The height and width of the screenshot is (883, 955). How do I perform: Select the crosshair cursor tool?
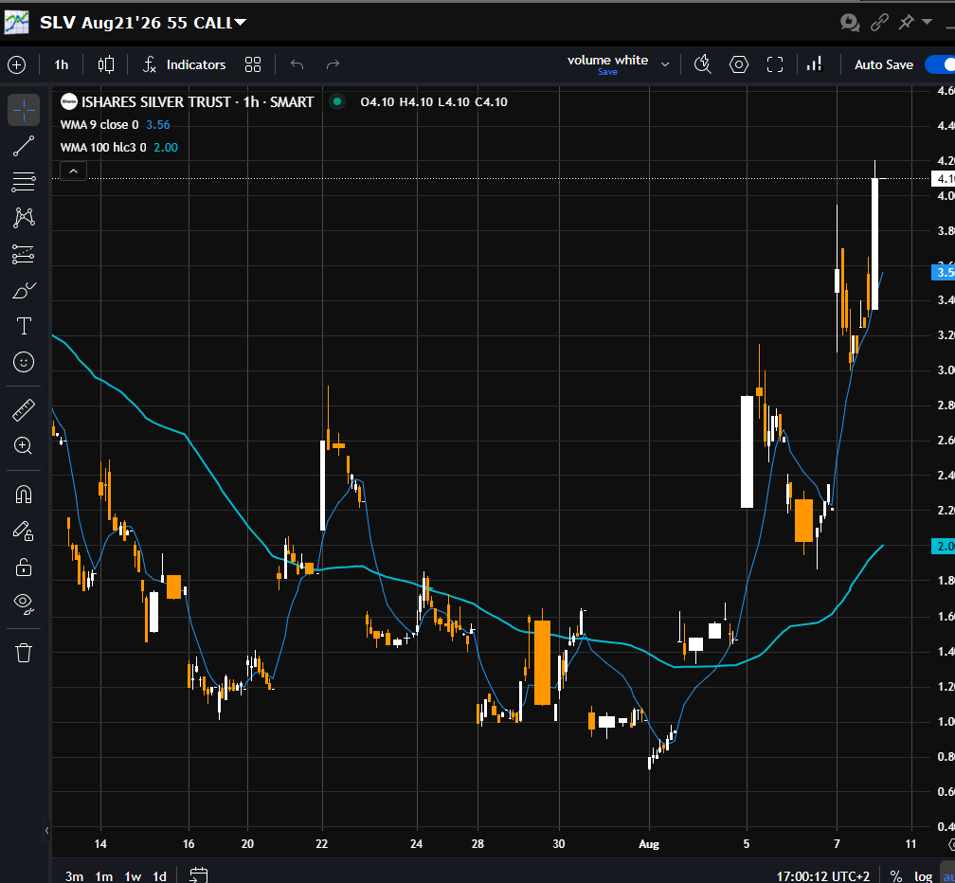pos(23,110)
